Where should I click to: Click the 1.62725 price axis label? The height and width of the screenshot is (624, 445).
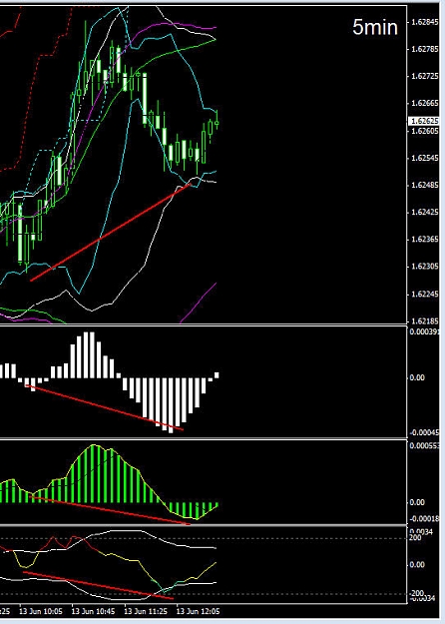[424, 76]
